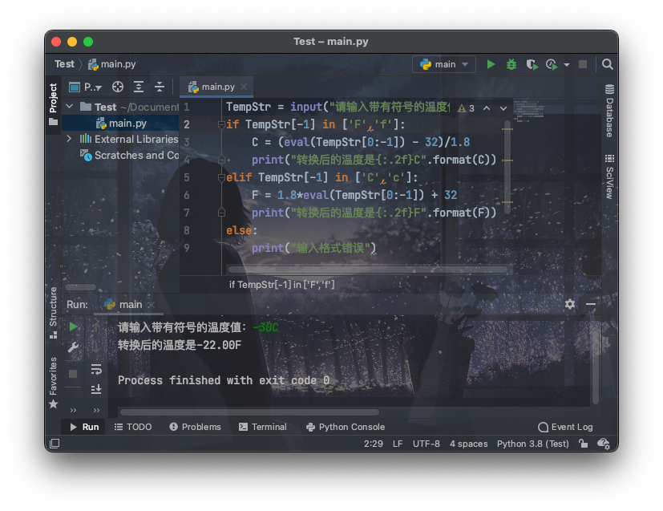Run with coverage icon in toolbar
Viewport: 663px width, 511px height.
(x=531, y=64)
